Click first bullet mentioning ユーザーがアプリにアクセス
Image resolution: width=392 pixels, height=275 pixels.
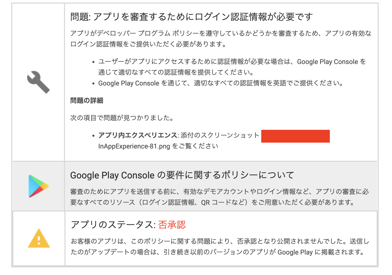232,67
